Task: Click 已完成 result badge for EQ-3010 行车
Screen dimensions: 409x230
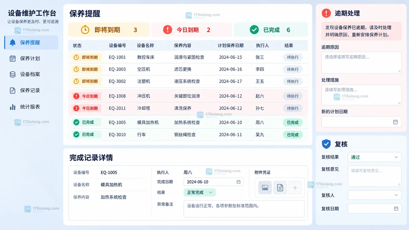Action: (293, 135)
